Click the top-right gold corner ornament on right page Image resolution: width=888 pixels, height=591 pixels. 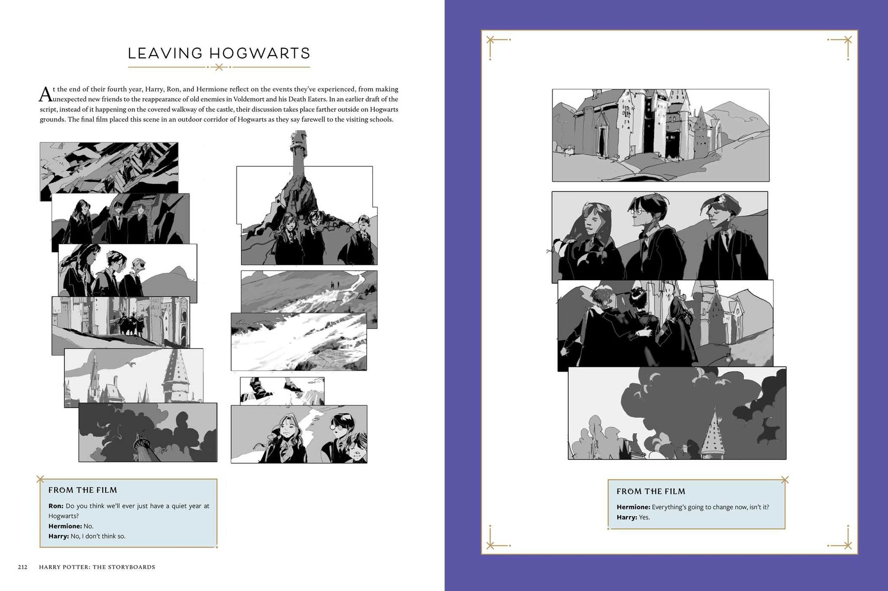click(x=847, y=40)
